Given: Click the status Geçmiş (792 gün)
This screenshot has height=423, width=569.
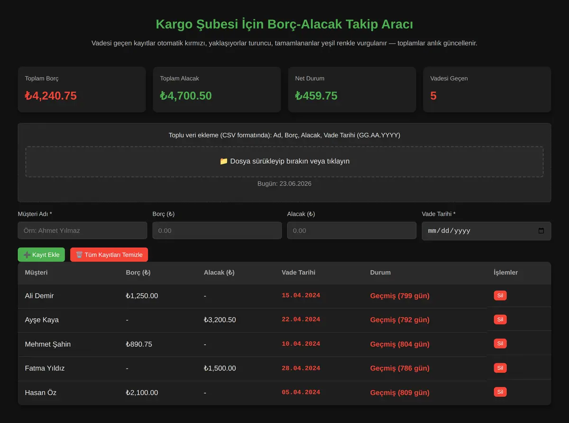Looking at the screenshot, I should pos(400,320).
